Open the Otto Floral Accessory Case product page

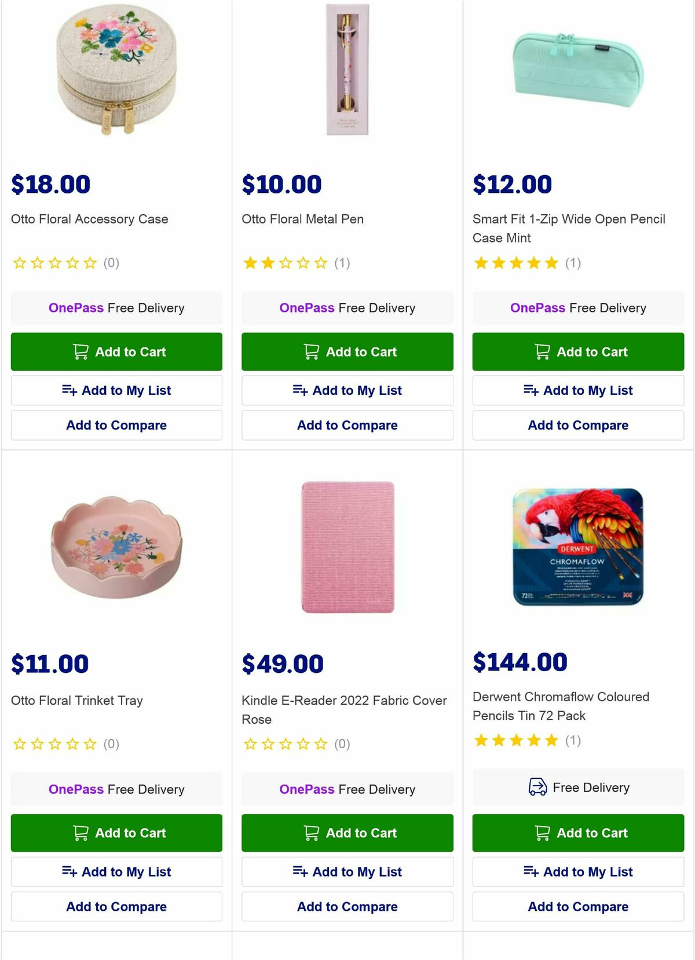[89, 219]
